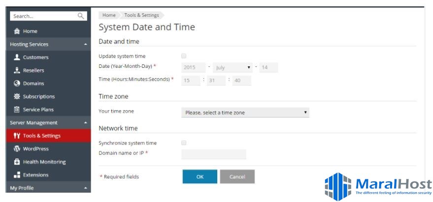This screenshot has width=433, height=202.
Task: Click the Cancel button
Action: tap(237, 176)
